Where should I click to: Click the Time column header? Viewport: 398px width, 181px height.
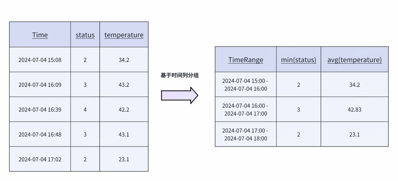click(40, 35)
